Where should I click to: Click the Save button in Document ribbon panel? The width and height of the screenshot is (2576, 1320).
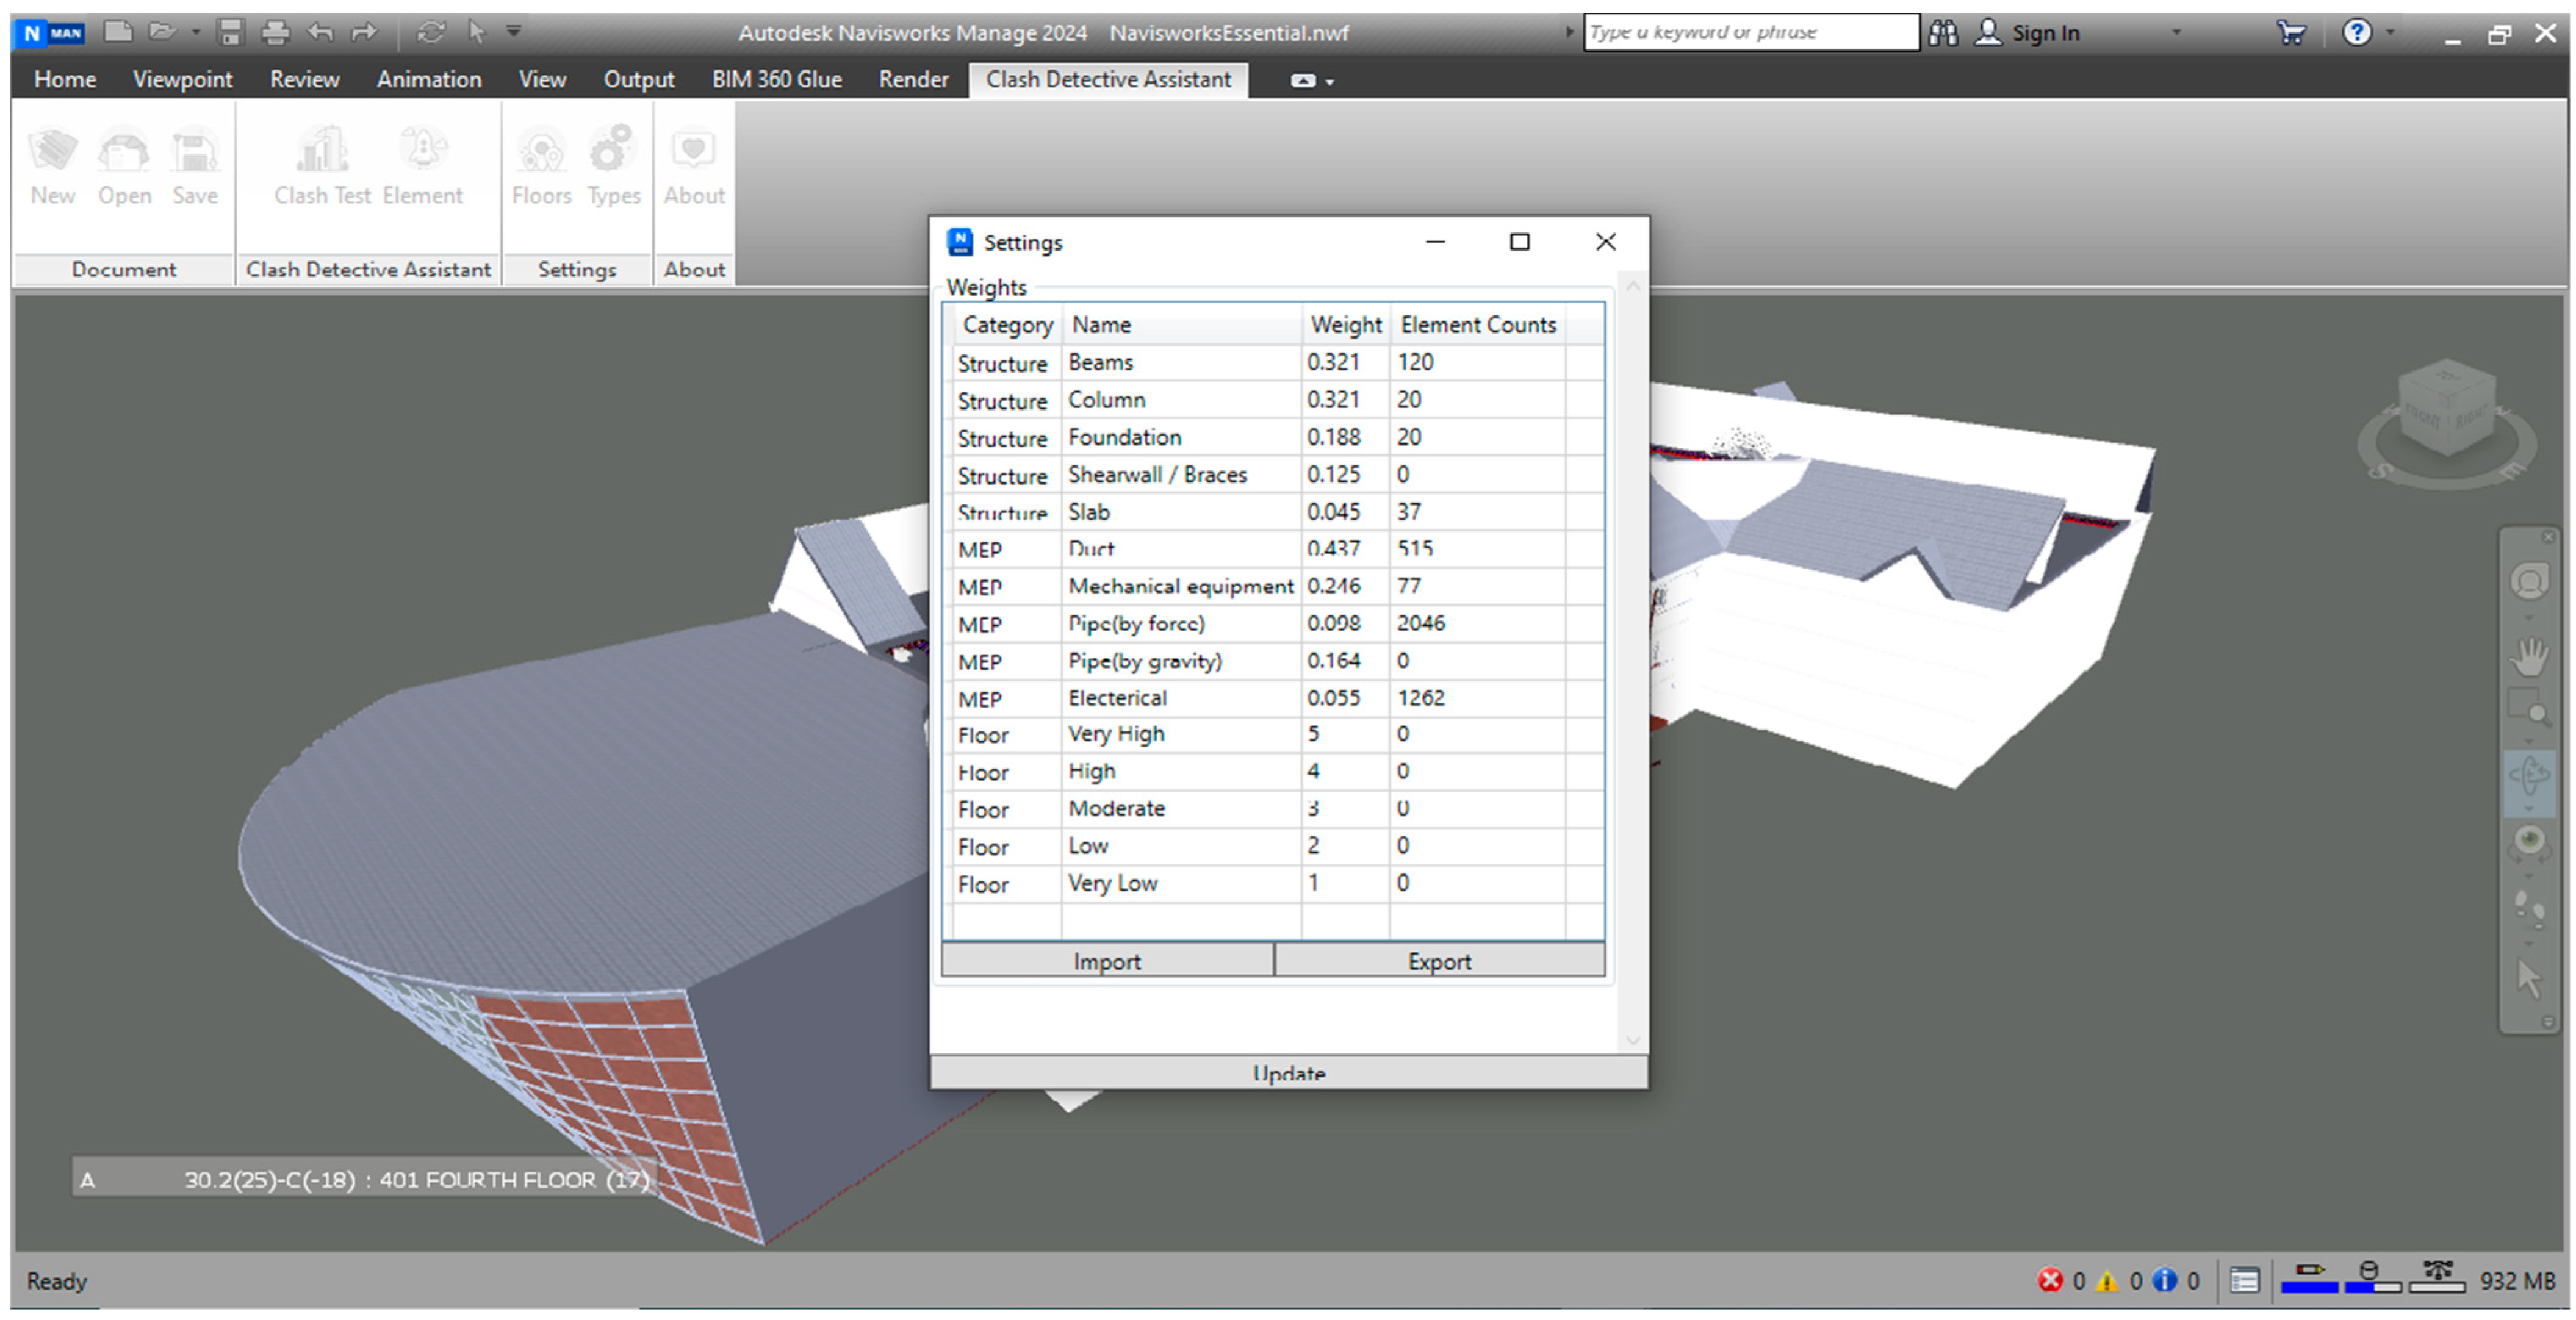pos(194,167)
